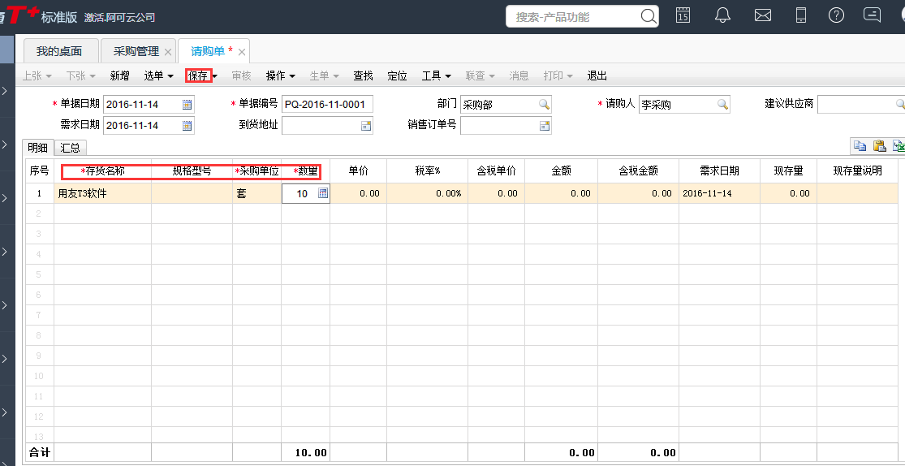Click the paste rows icon above grid
Image resolution: width=905 pixels, height=466 pixels.
tap(879, 146)
